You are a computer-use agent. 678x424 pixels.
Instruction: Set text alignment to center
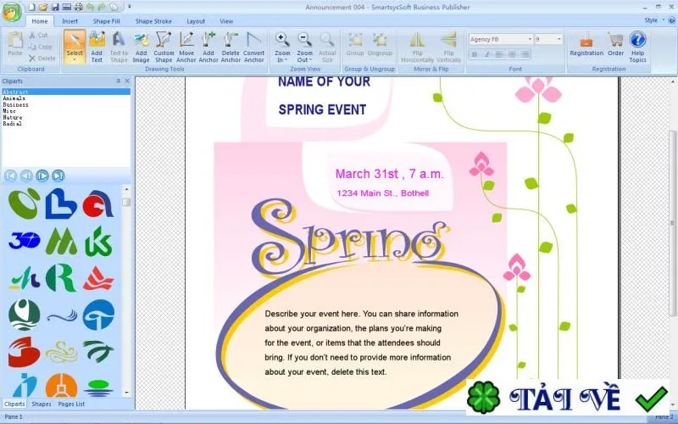click(512, 54)
